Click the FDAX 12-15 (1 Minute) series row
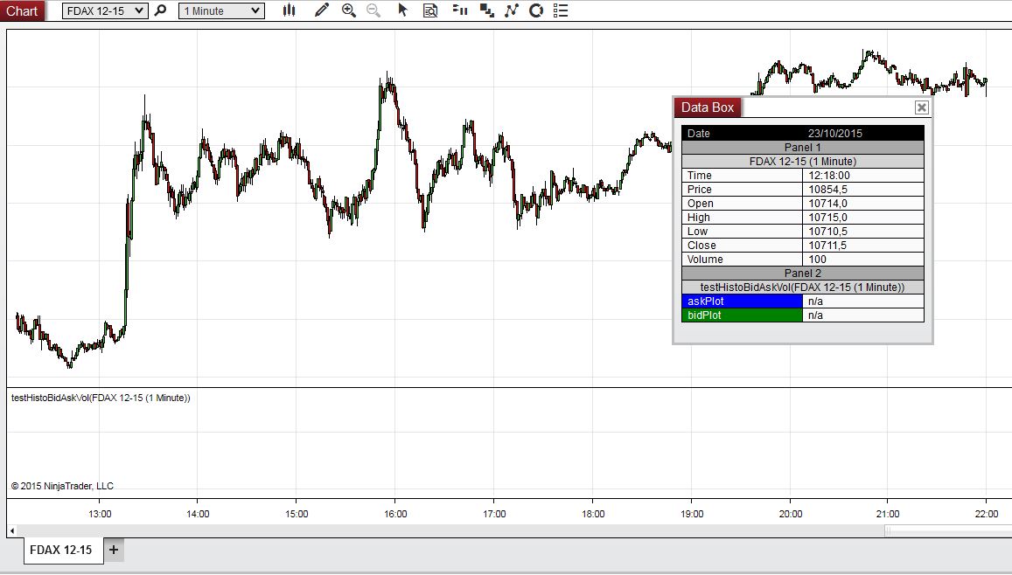 [803, 161]
